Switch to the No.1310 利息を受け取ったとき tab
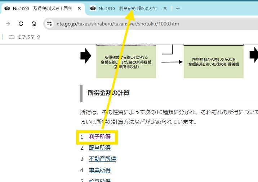258x182 pixels. click(x=126, y=8)
